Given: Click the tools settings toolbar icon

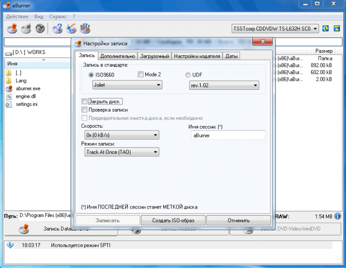Looking at the screenshot, I should point(85,29).
